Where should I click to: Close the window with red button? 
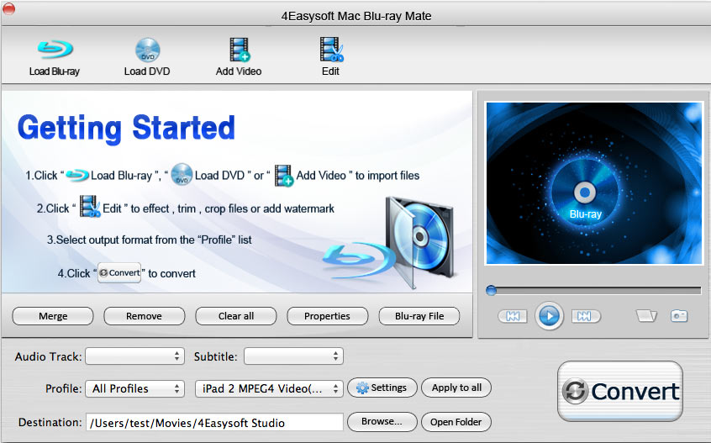[x=8, y=8]
